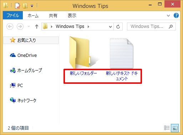Viewport: 183px width, 135px height.
Task: Expand the chevron after Windows Tips path
Action: pyautogui.click(x=88, y=26)
